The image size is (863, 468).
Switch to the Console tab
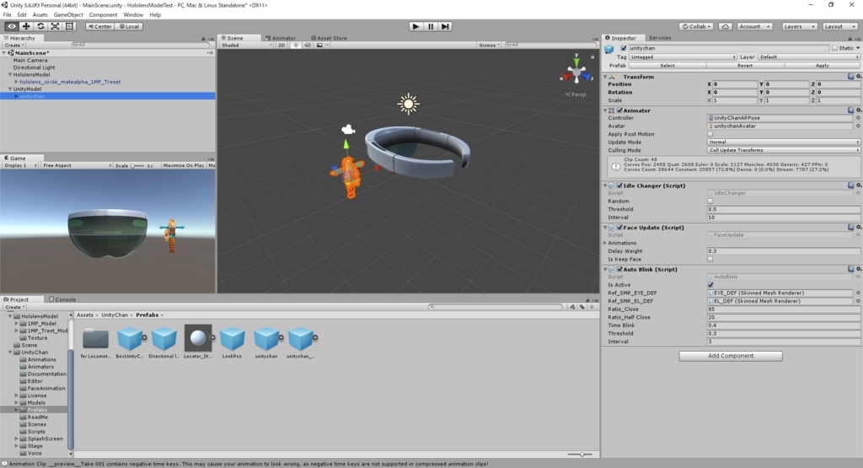tap(62, 299)
